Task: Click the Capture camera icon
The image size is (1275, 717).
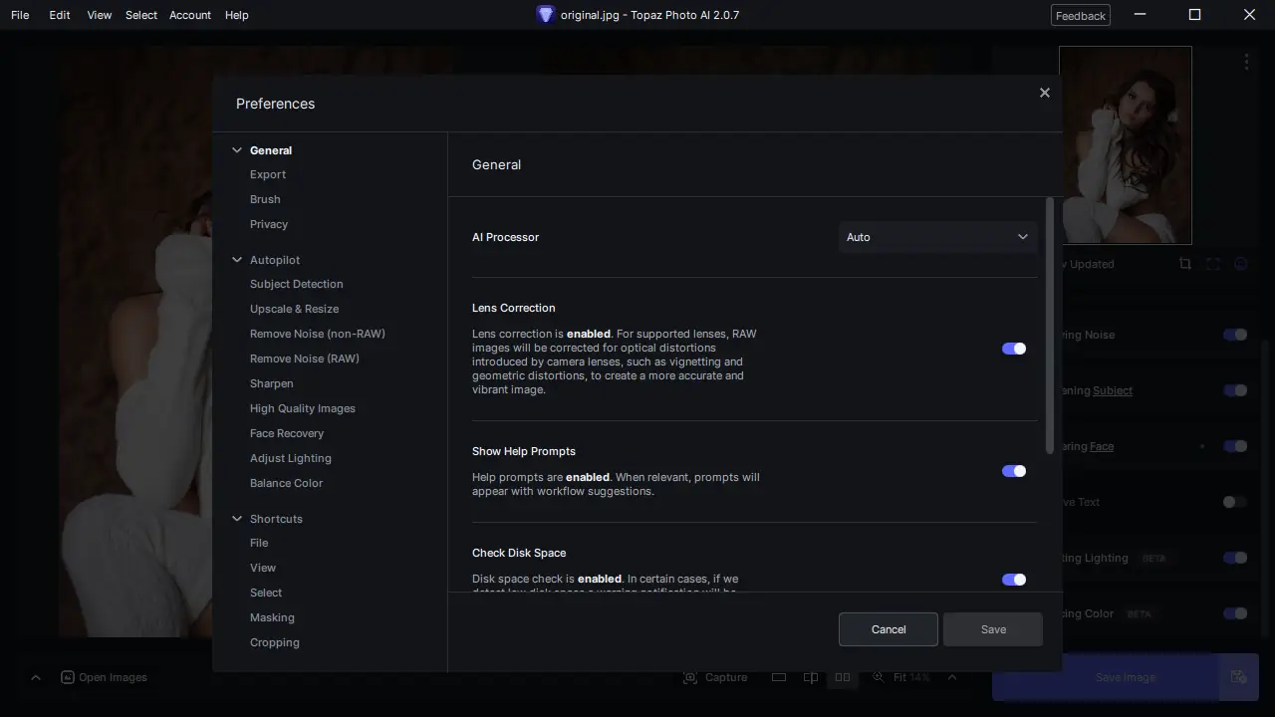Action: 690,677
